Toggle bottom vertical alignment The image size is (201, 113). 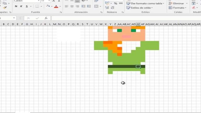click(77, 1)
